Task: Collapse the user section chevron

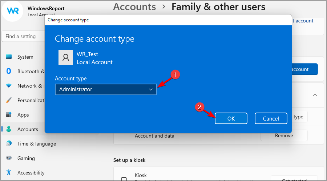Action: (315, 95)
